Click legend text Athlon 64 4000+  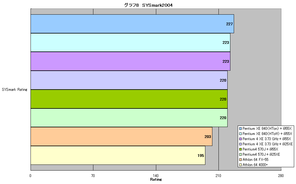(x=255, y=165)
